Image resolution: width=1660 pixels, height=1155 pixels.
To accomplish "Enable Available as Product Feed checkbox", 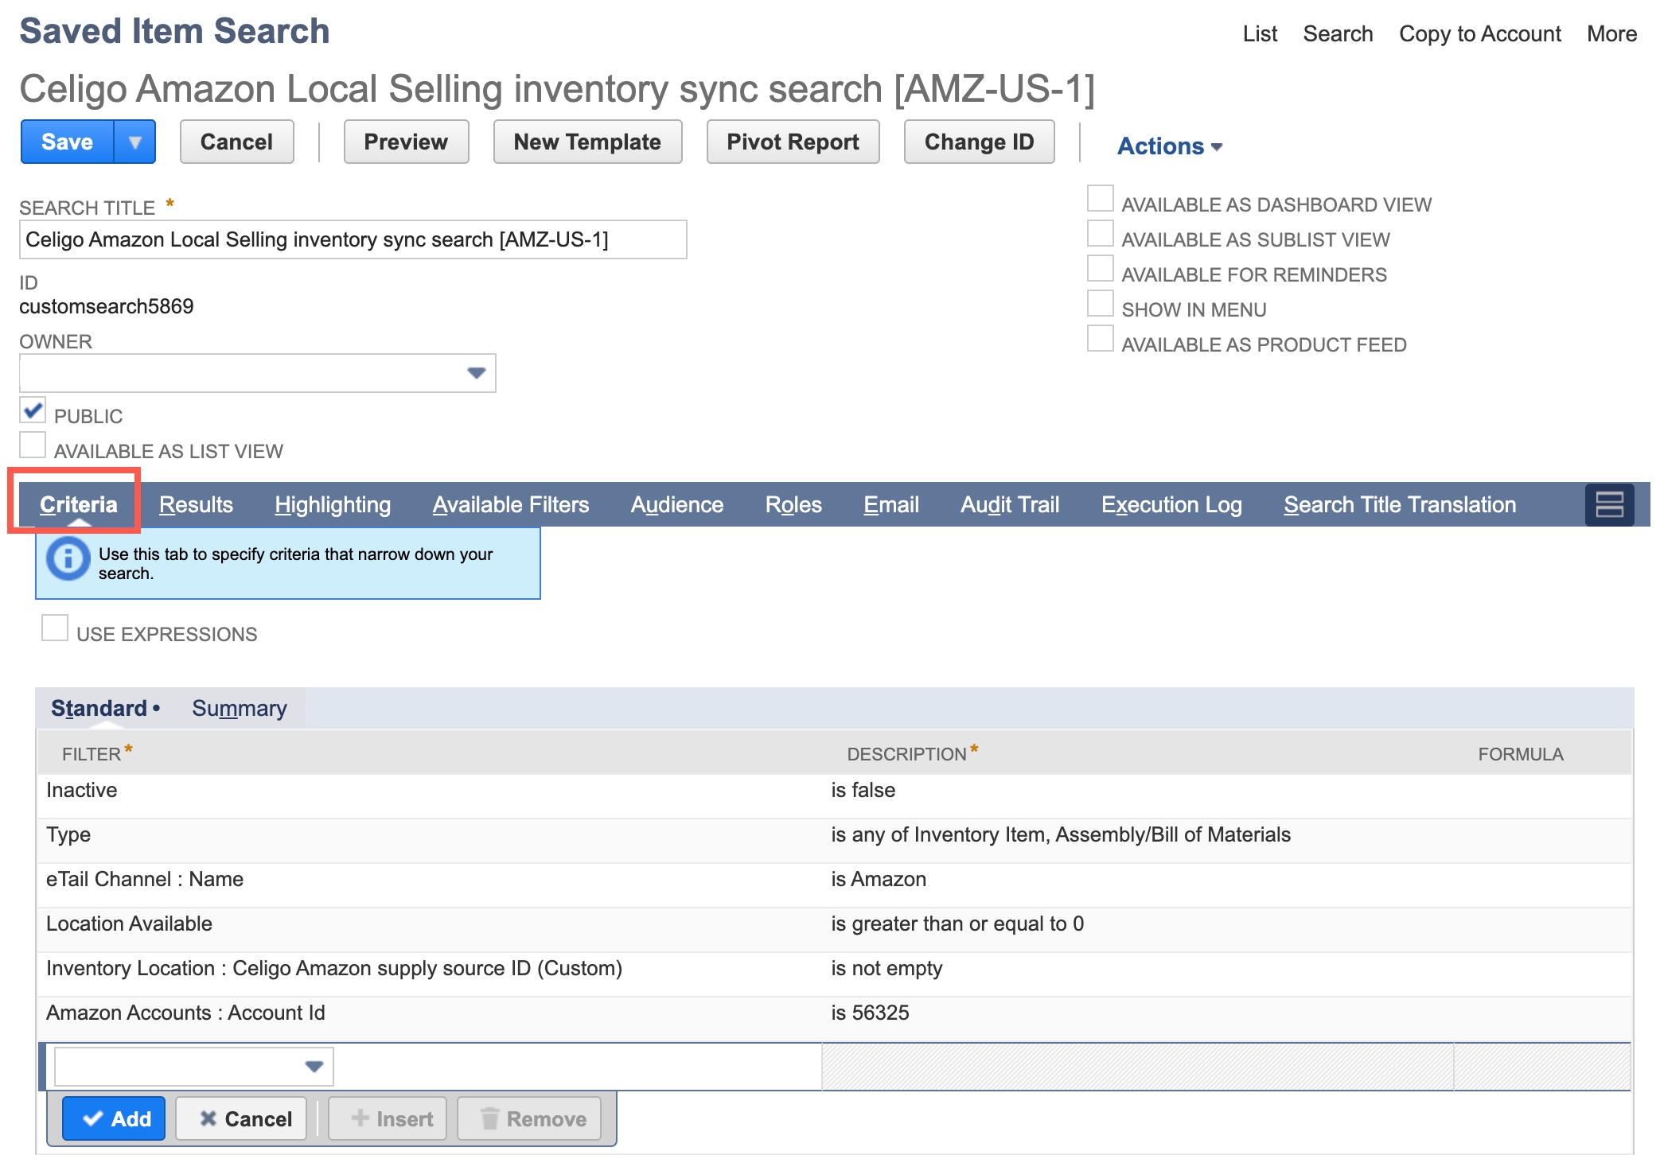I will pos(1100,339).
